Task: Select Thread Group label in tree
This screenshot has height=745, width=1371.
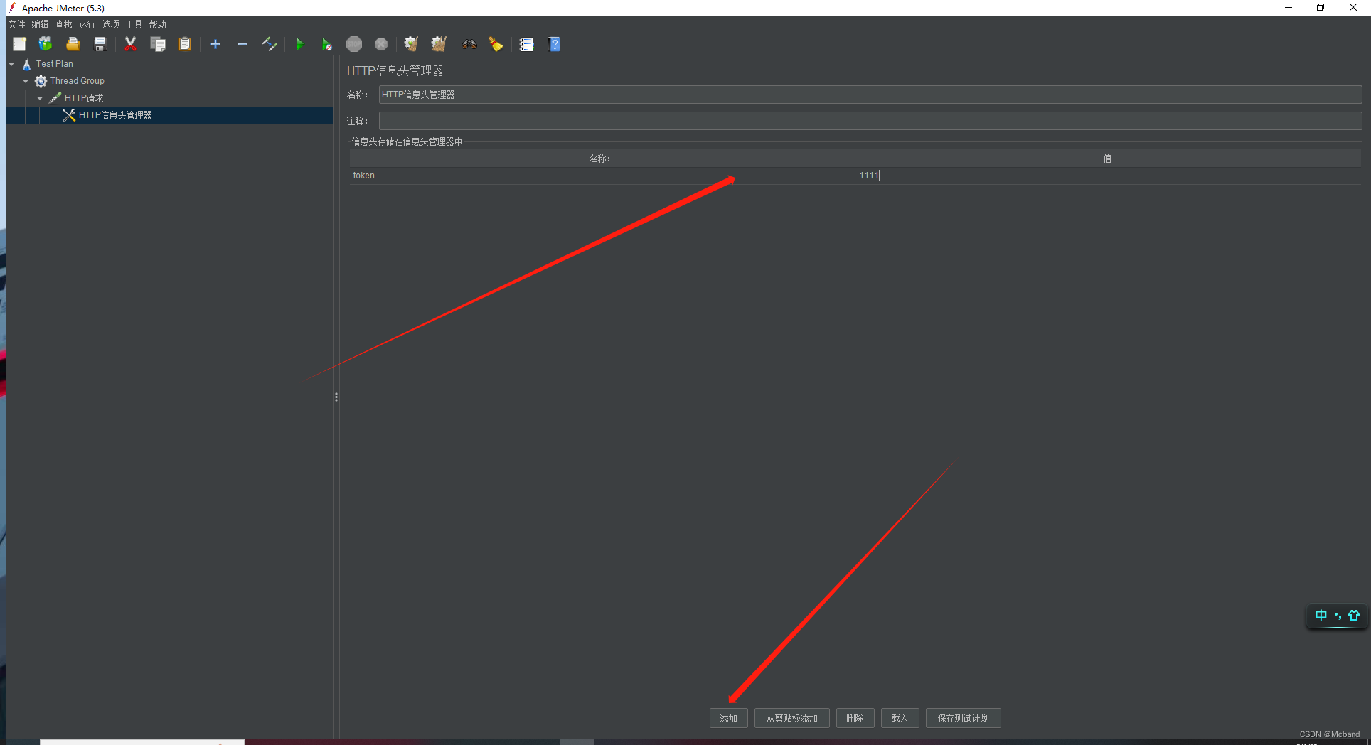Action: [78, 81]
